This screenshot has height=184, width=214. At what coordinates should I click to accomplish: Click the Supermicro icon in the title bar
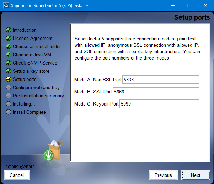[x=6, y=6]
